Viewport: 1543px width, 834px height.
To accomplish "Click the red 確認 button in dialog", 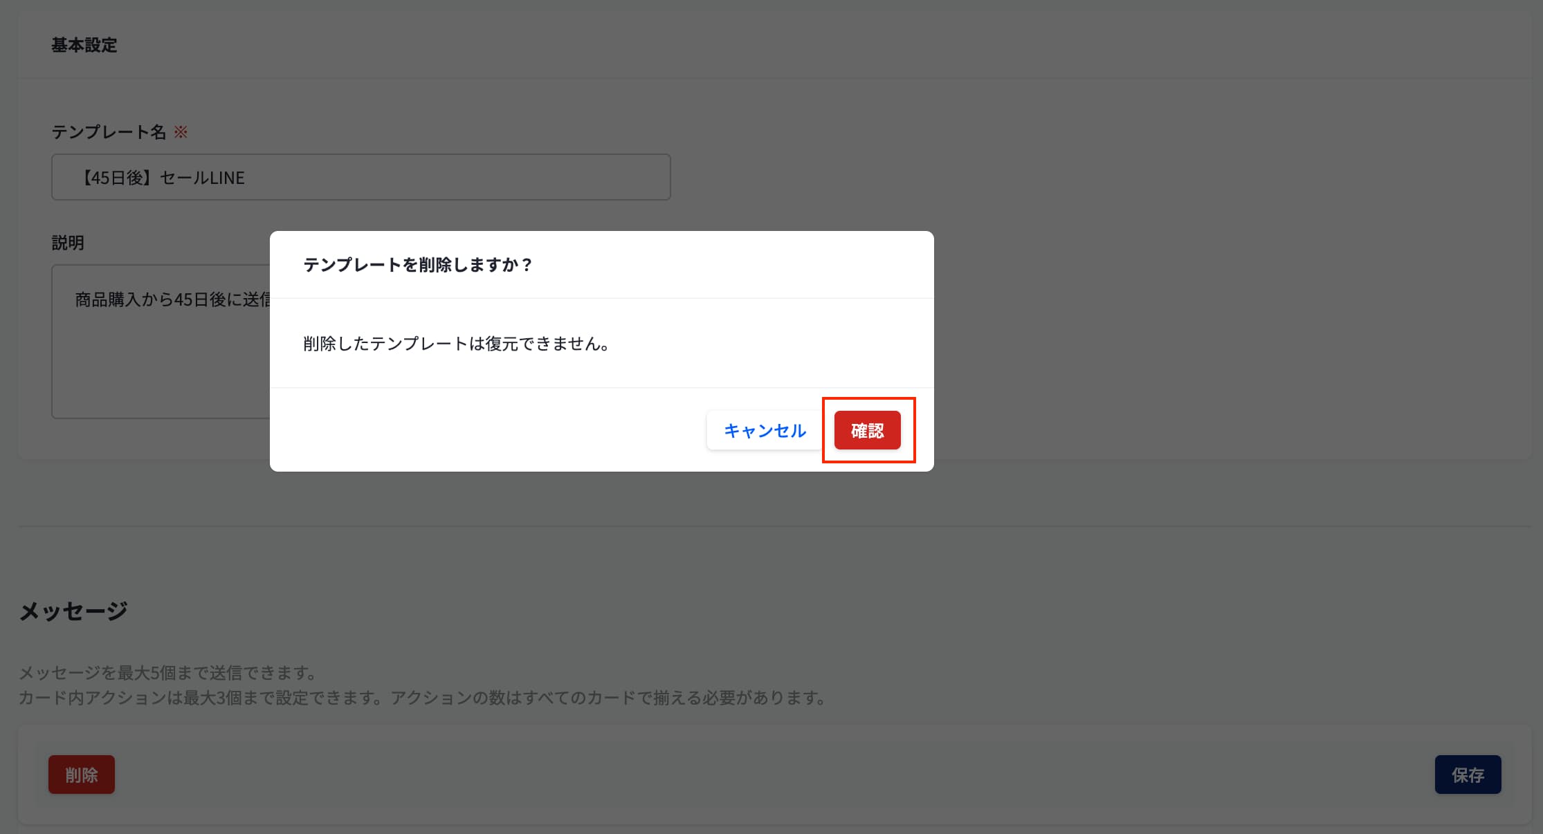I will [867, 430].
